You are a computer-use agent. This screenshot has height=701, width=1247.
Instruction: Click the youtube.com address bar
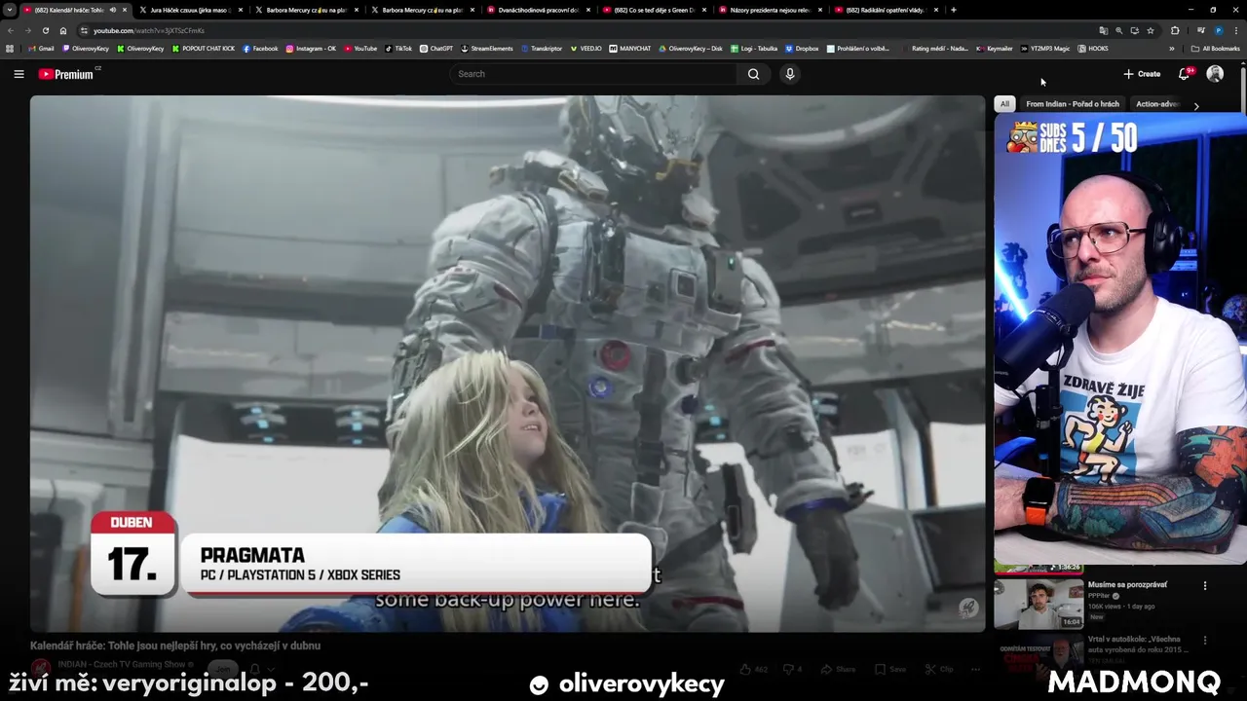585,30
